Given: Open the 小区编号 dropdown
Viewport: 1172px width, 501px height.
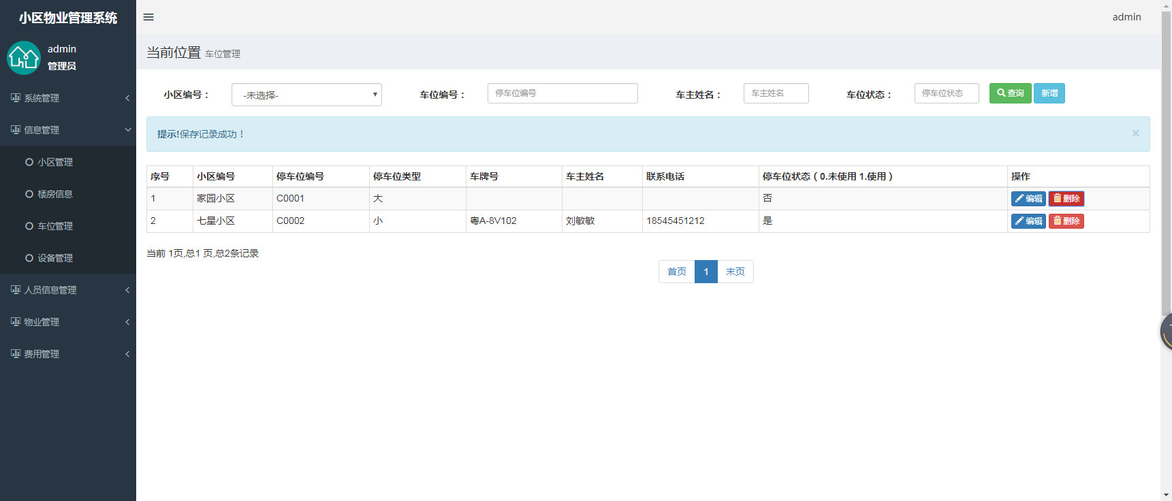Looking at the screenshot, I should click(306, 95).
